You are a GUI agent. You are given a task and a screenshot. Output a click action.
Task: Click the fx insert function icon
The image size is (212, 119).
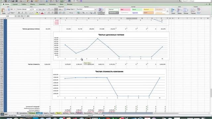[x=28, y=16]
